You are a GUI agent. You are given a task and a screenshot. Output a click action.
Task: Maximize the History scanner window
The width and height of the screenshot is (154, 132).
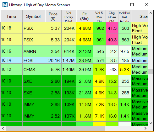point(132,5)
